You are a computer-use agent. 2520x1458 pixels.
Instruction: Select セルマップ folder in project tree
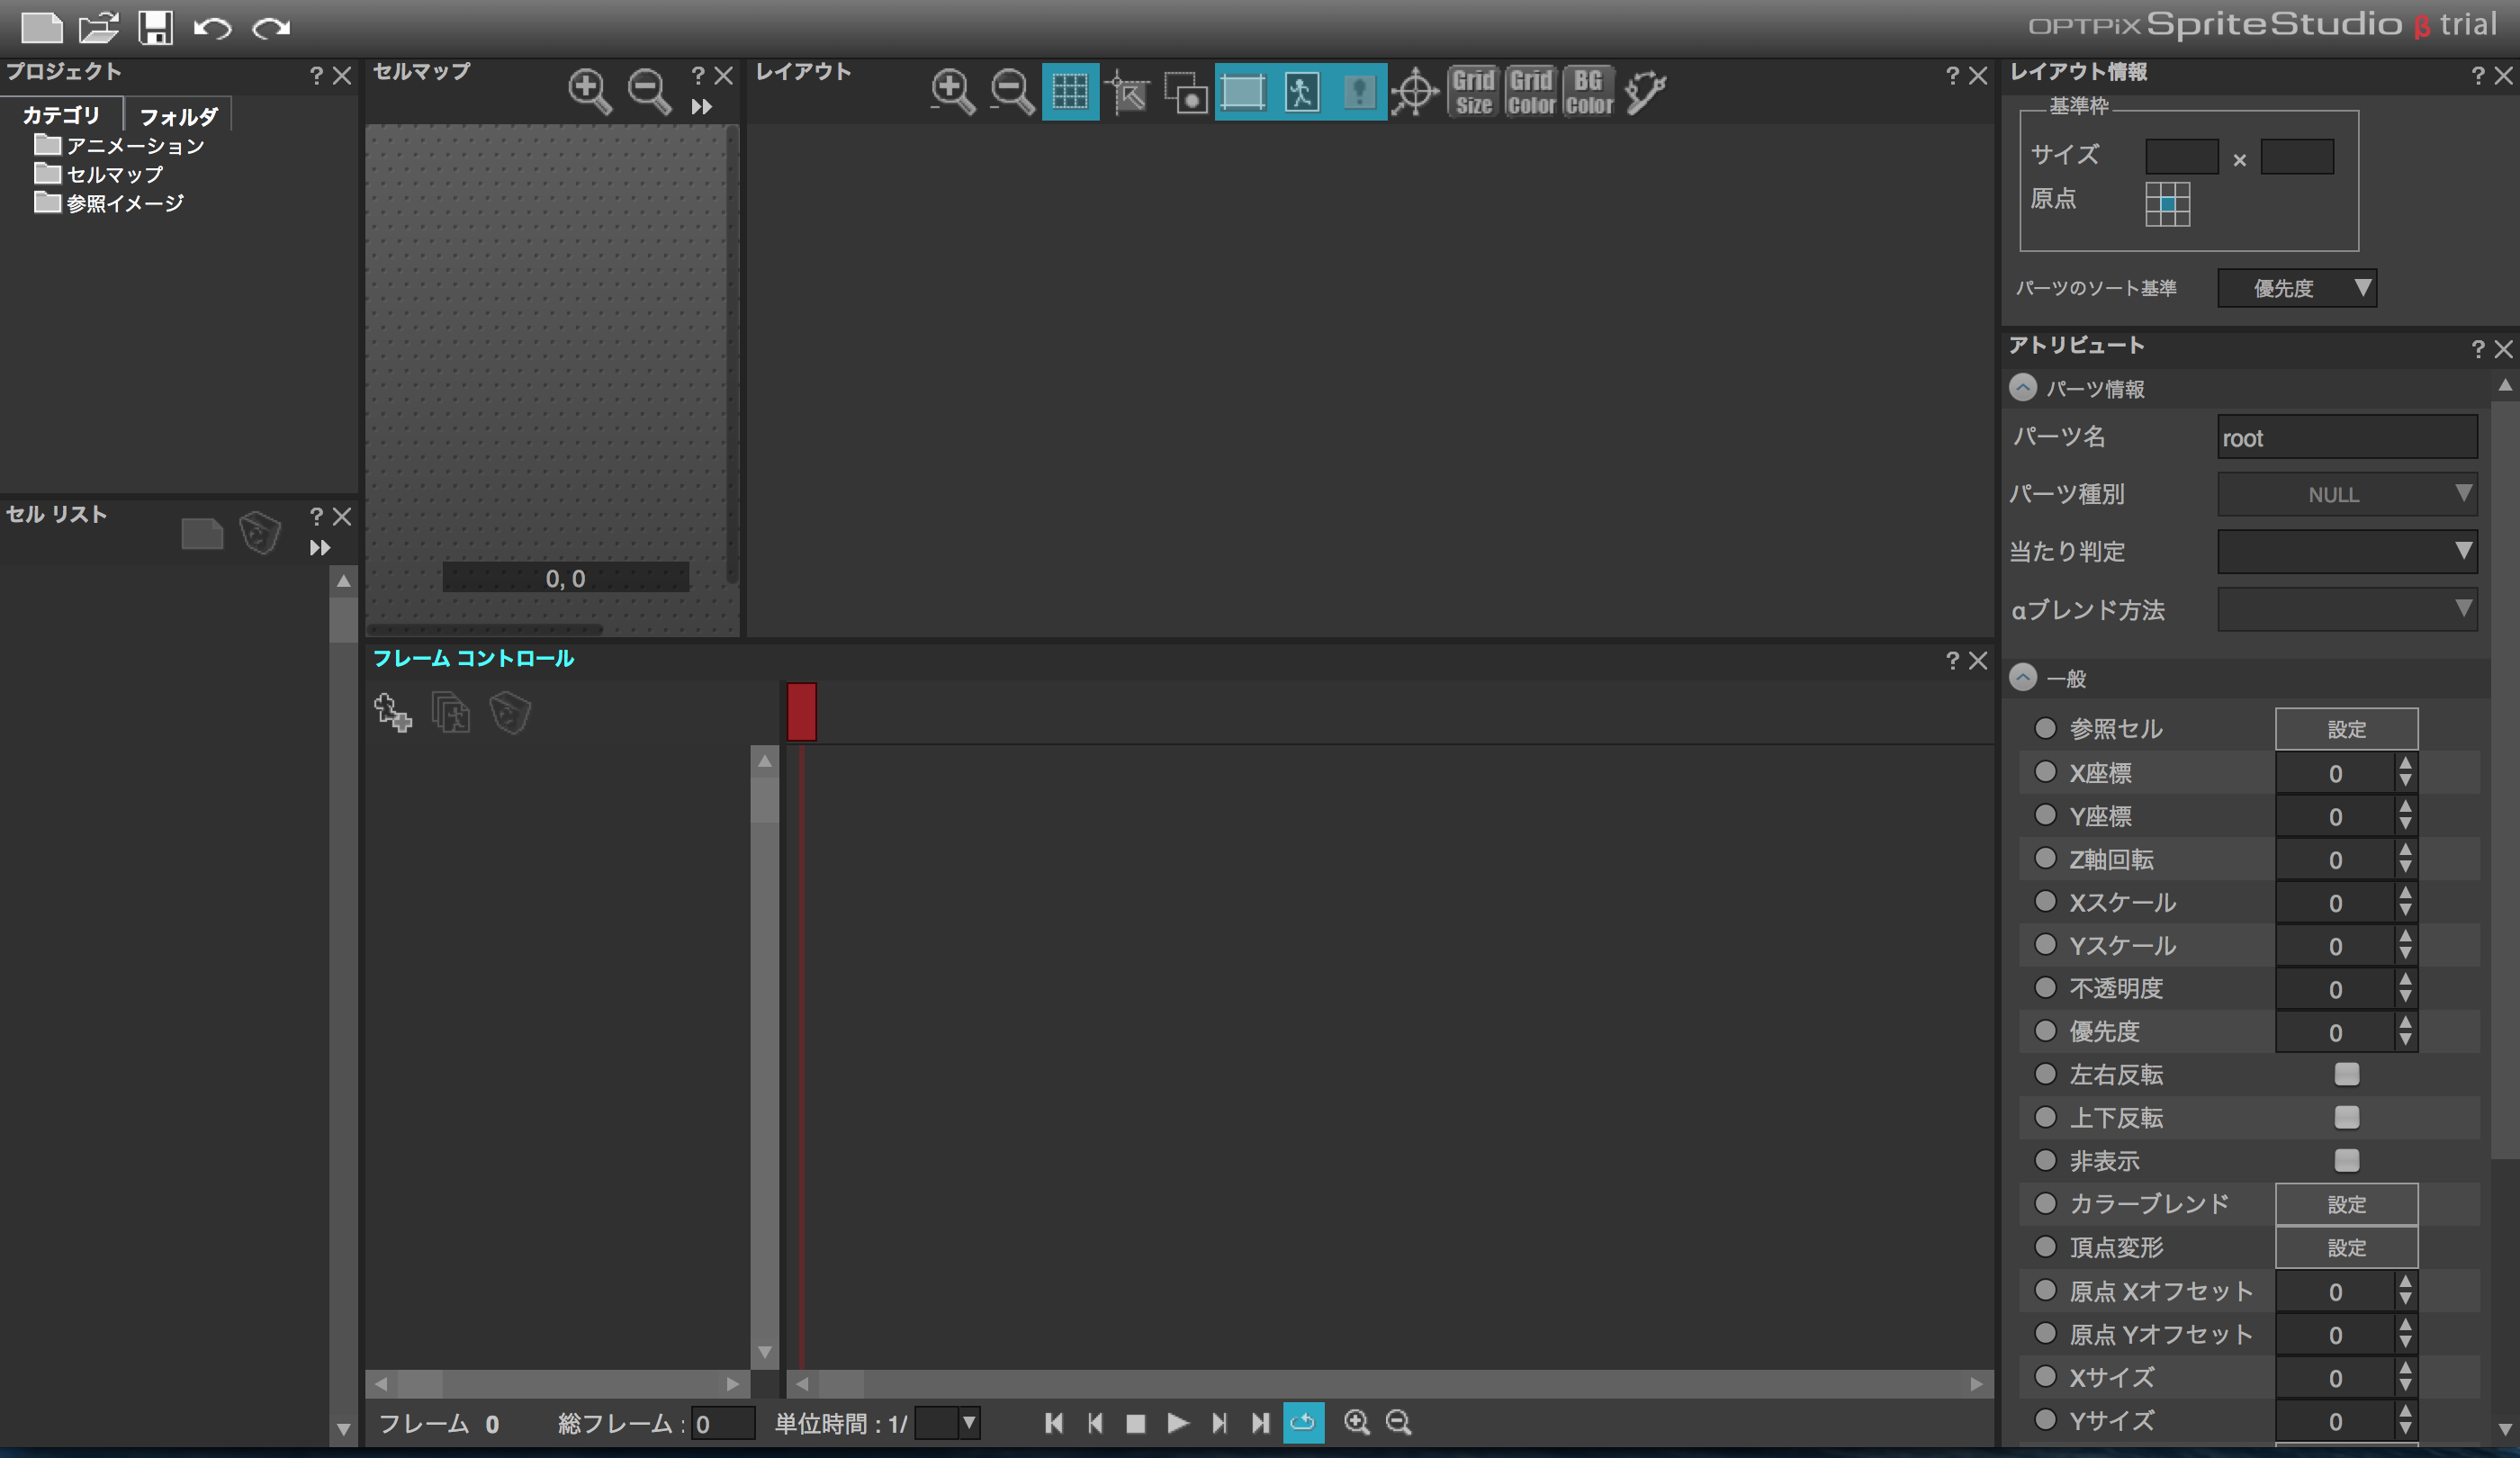(x=99, y=175)
